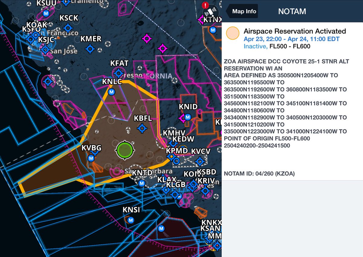Tap the green ownship position marker
Image resolution: width=363 pixels, height=257 pixels.
pos(126,150)
